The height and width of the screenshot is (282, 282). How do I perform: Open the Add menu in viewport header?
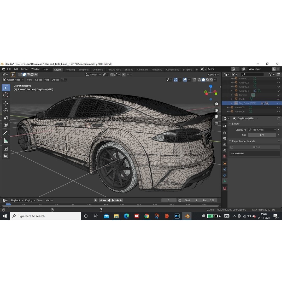click(47, 80)
